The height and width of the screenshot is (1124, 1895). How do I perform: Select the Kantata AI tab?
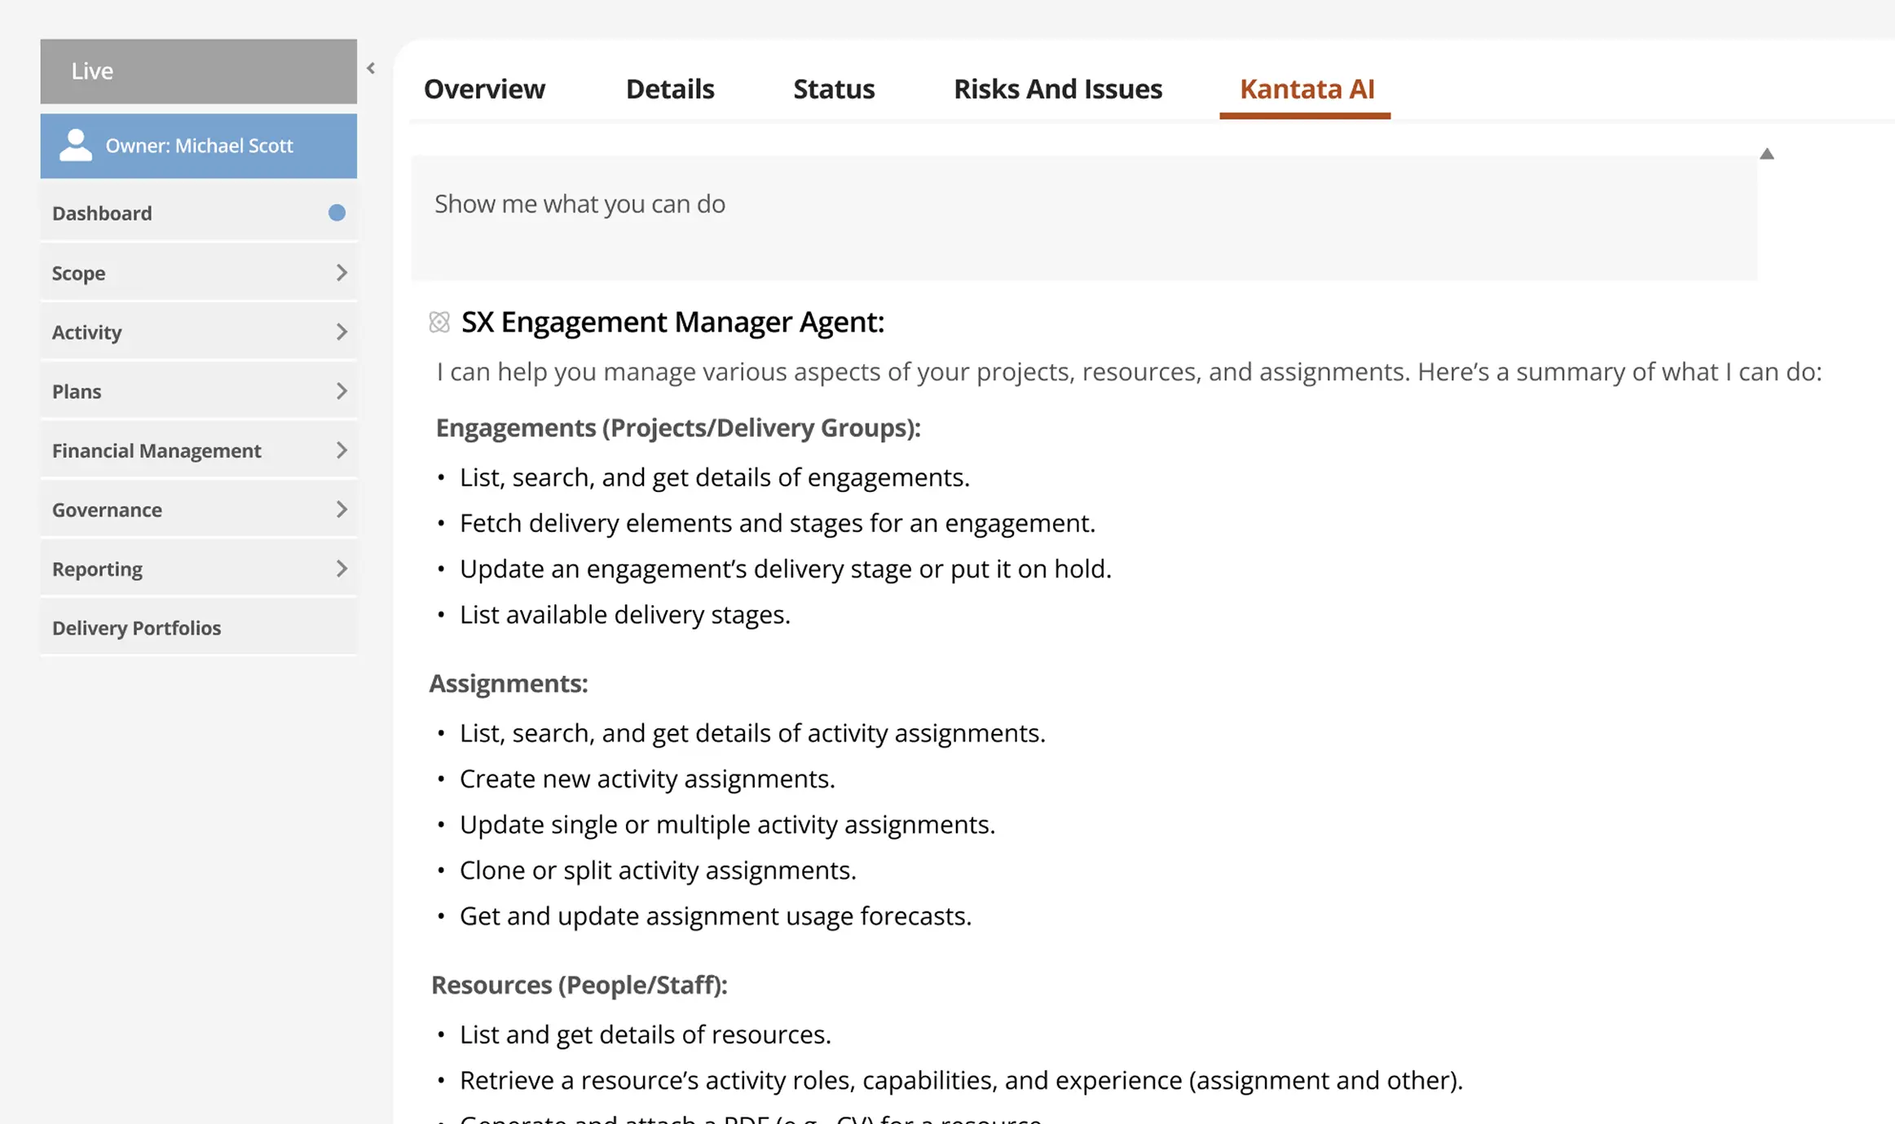(1305, 89)
